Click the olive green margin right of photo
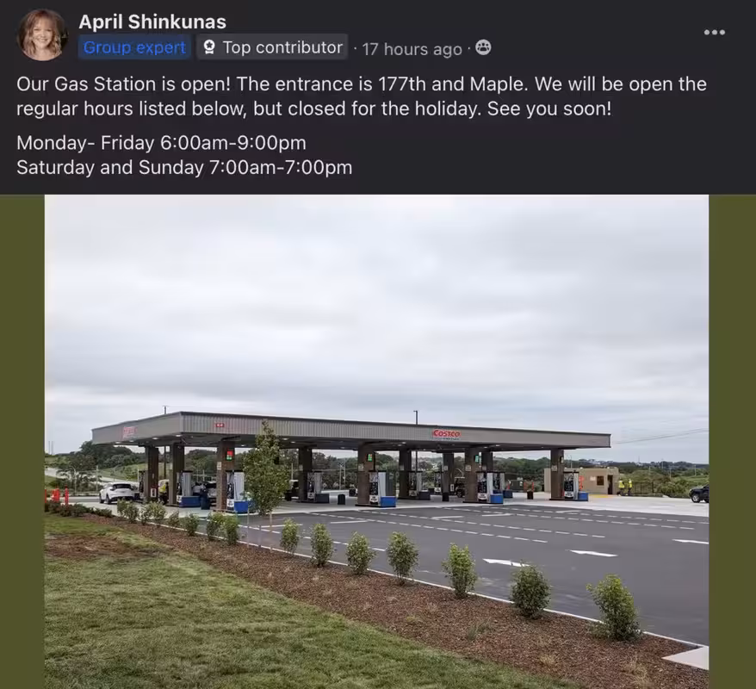 tap(733, 441)
